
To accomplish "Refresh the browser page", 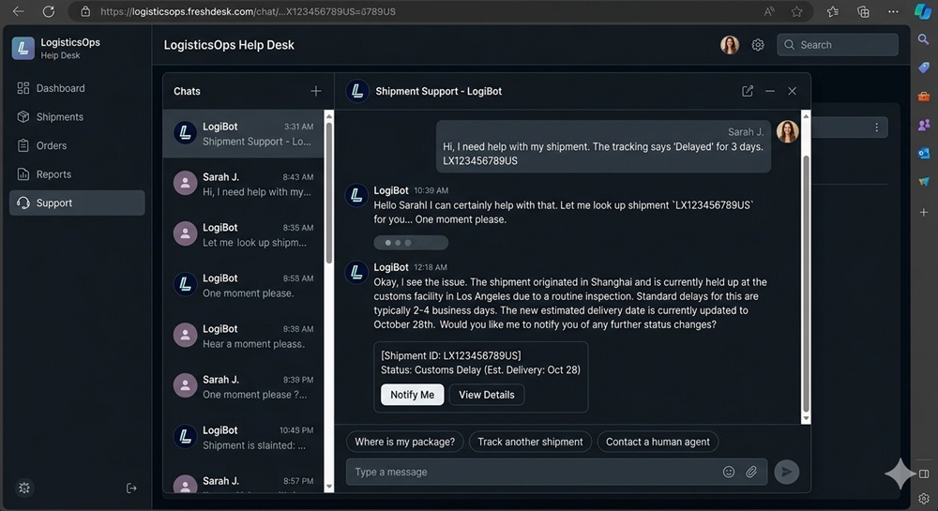I will coord(49,11).
